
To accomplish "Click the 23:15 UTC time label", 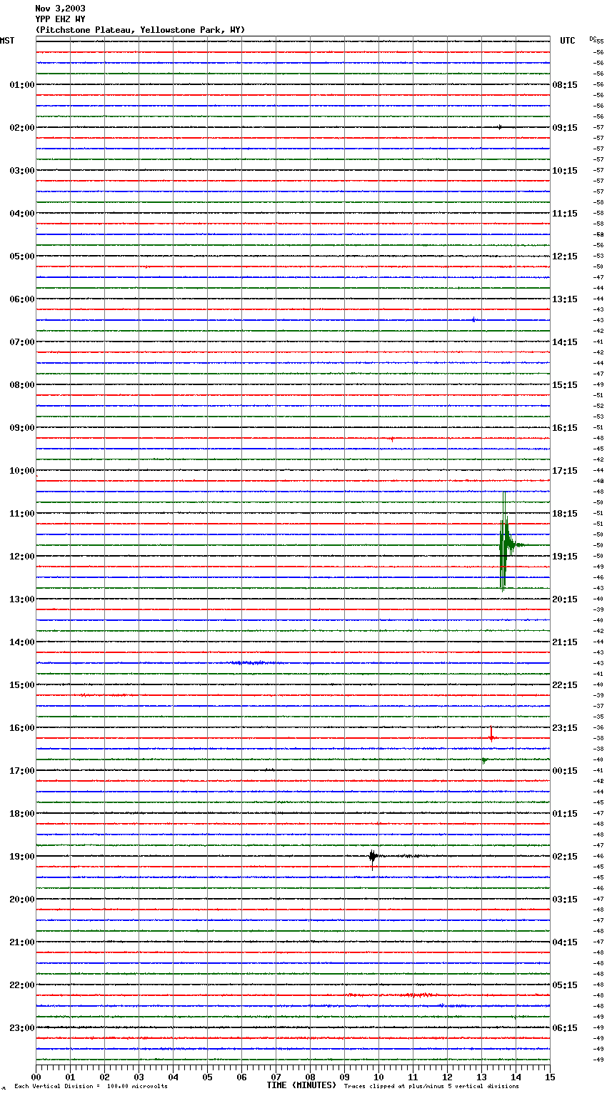I will click(565, 728).
